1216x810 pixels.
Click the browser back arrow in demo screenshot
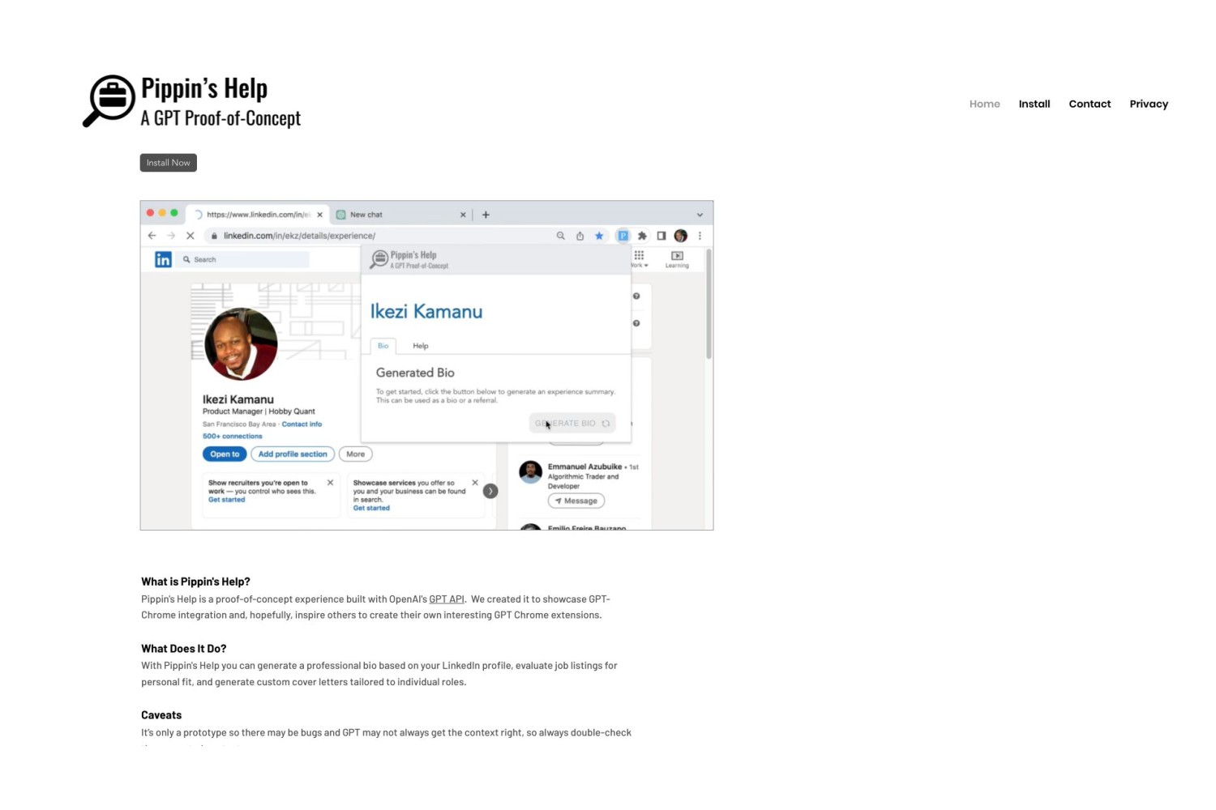point(152,236)
